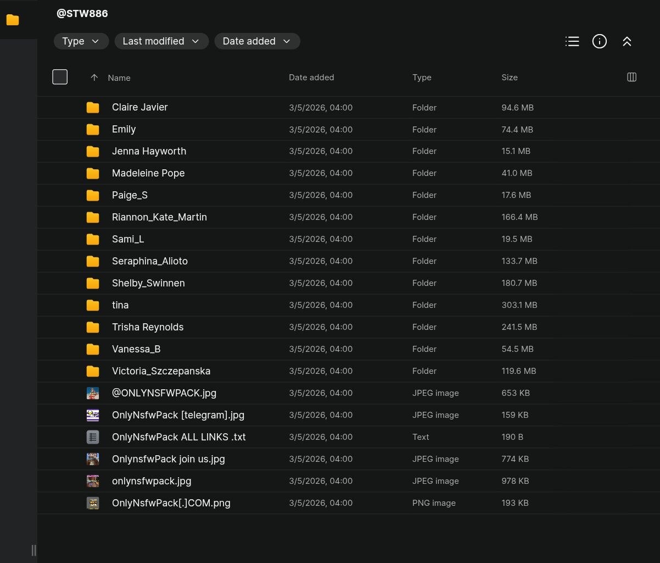Screen dimensions: 660x563
Task: Open the Last modified filter dropdown
Action: [x=161, y=41]
